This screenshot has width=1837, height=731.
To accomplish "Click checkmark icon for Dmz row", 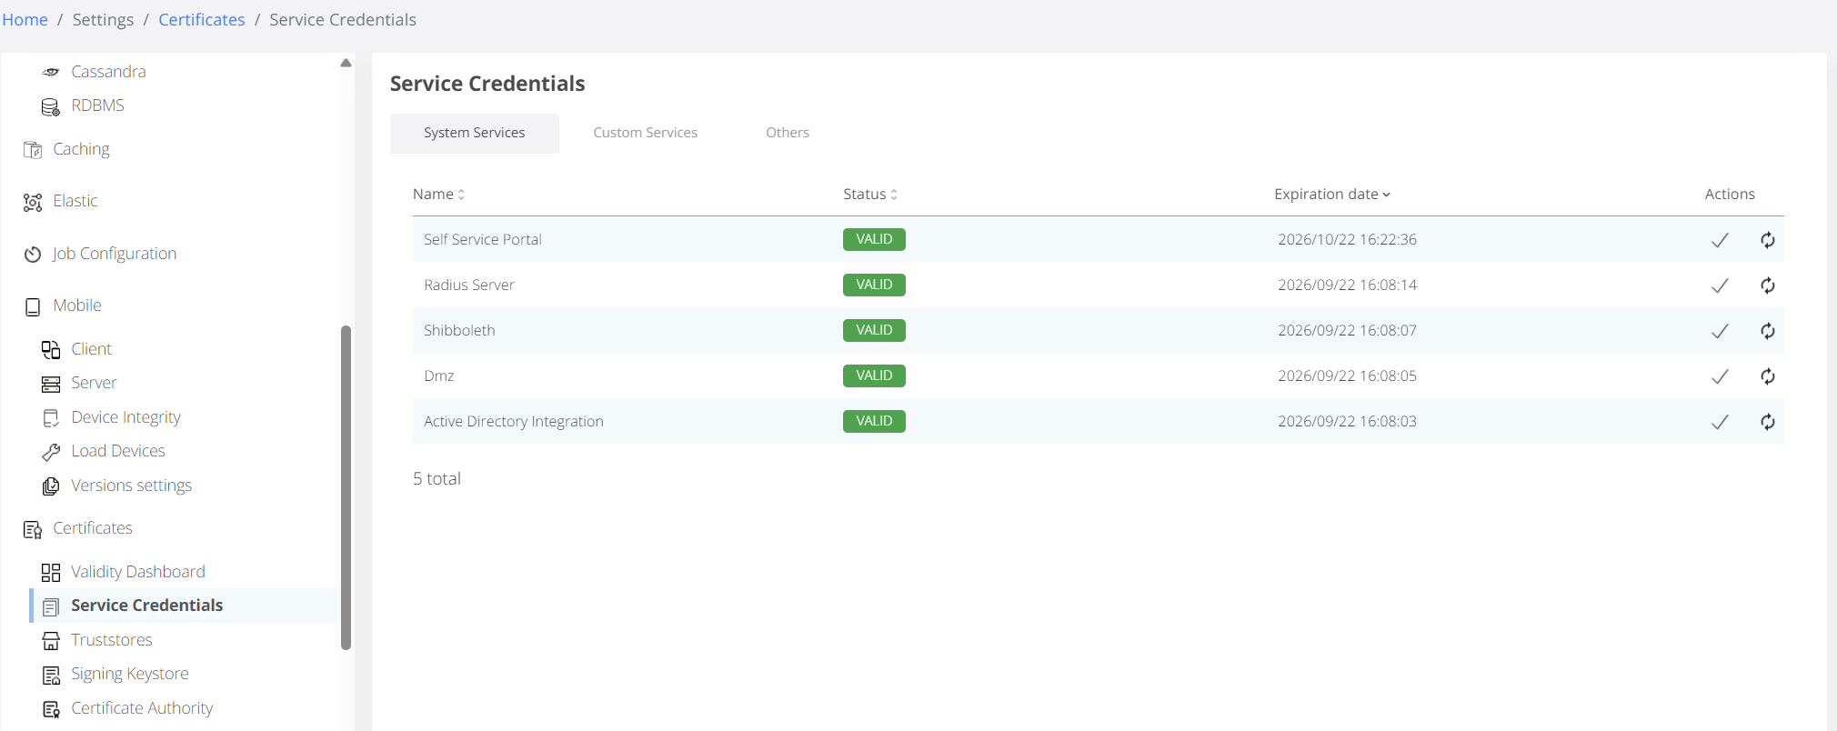I will point(1720,376).
